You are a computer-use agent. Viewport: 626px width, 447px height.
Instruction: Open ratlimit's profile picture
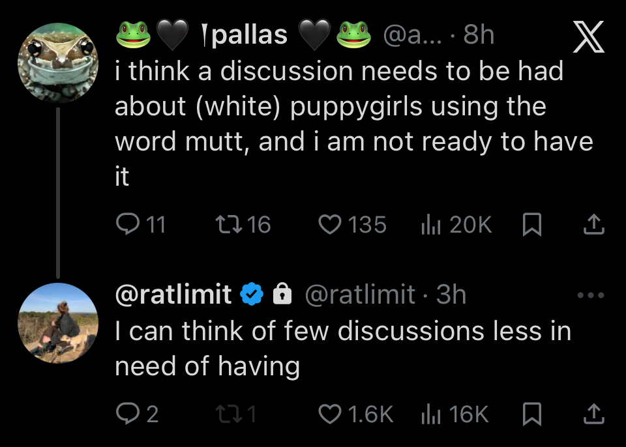(x=57, y=323)
